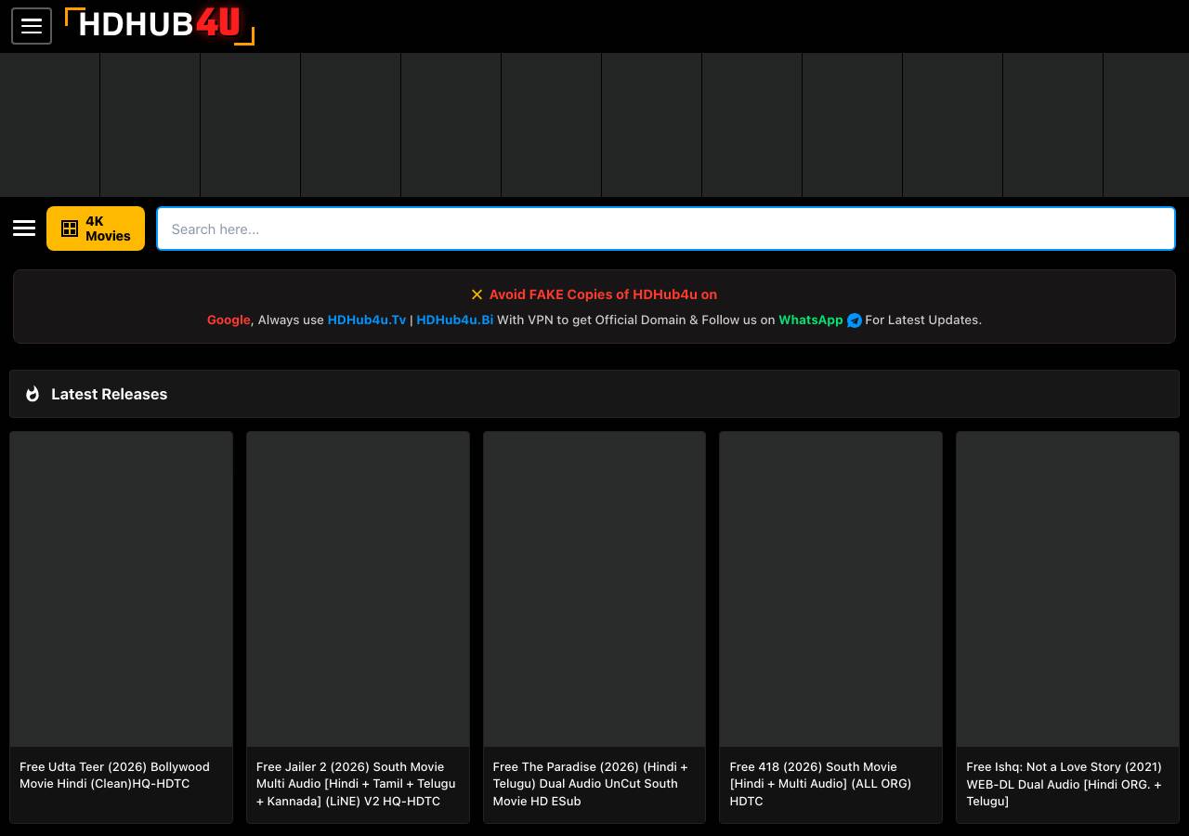
Task: Click the blue Telegram icon
Action: (855, 320)
